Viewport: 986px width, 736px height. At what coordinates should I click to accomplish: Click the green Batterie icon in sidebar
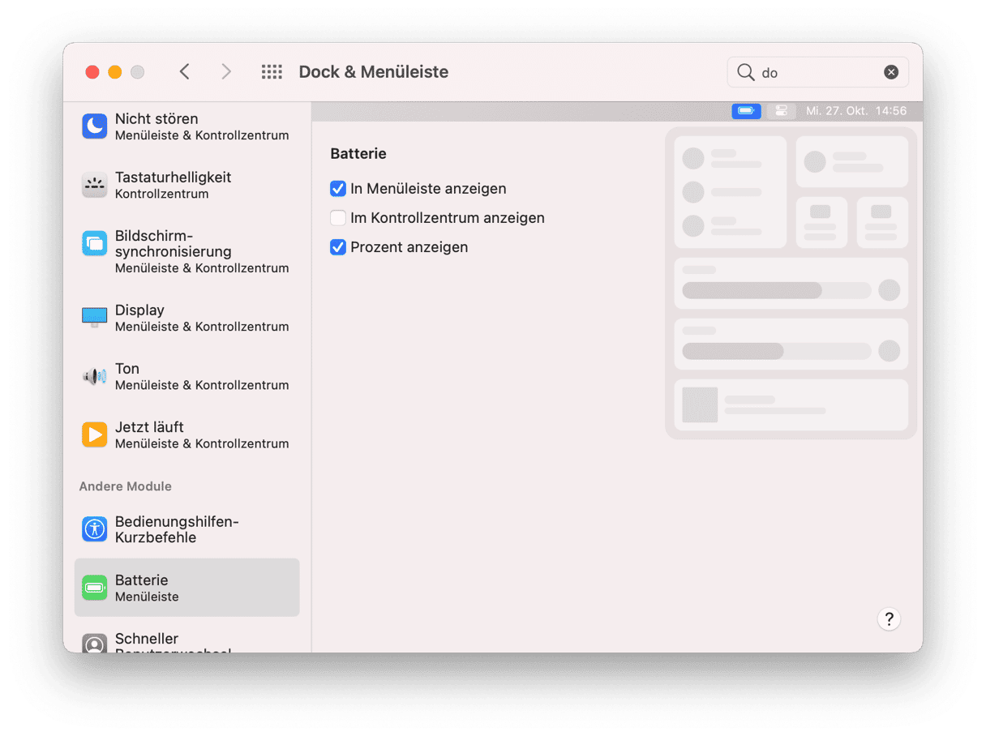click(95, 588)
